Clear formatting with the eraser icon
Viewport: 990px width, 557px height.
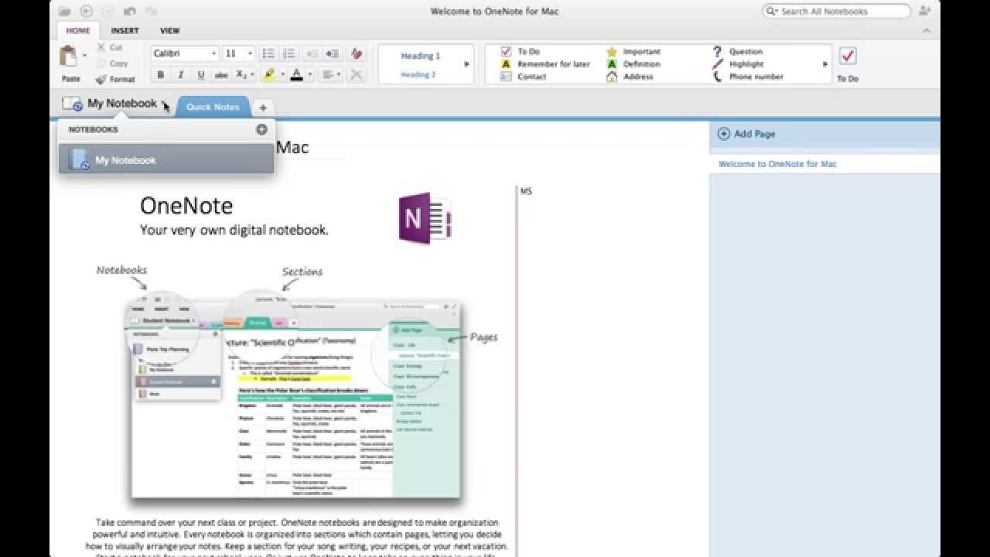point(357,53)
